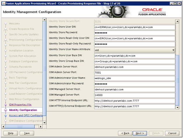This screenshot has width=183, height=138.
Task: Edit OIM Managed Server Port field
Action: (x=135, y=95)
